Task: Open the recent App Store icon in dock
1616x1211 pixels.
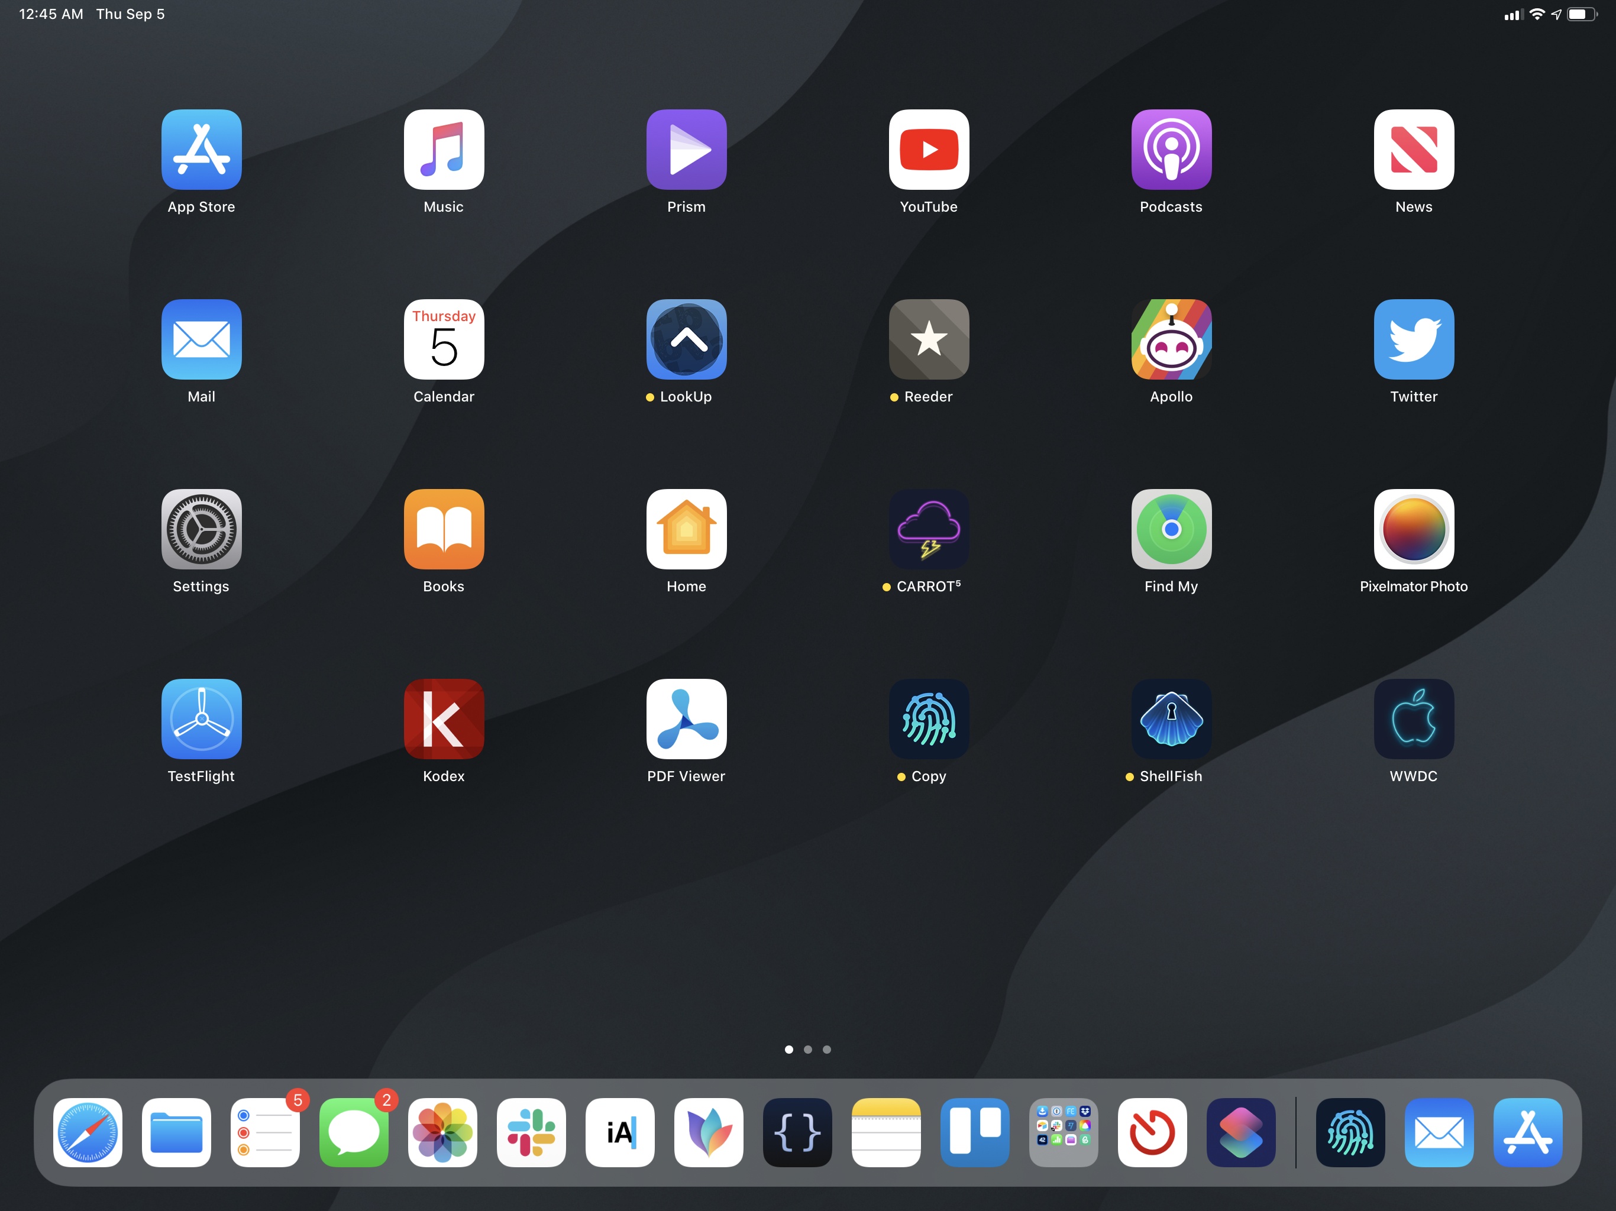Action: tap(1528, 1133)
